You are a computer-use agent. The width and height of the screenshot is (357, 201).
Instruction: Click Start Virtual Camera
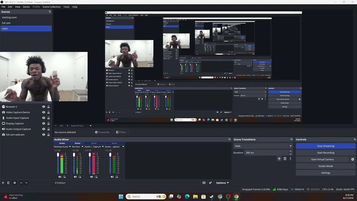[322, 159]
